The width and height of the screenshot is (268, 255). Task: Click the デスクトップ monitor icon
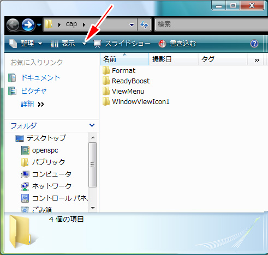tap(20, 138)
